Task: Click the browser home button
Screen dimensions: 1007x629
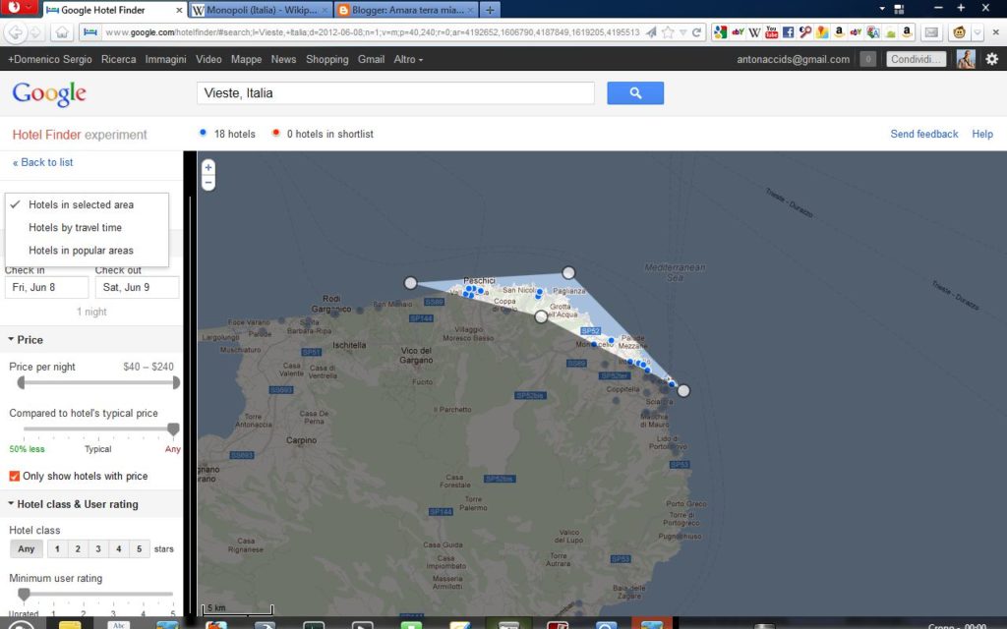Action: 61,31
